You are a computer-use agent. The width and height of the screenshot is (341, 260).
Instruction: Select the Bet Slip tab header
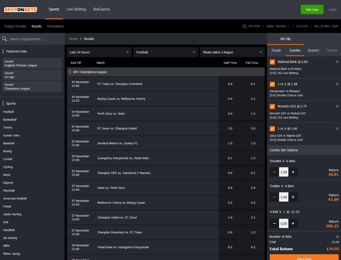click(x=285, y=39)
